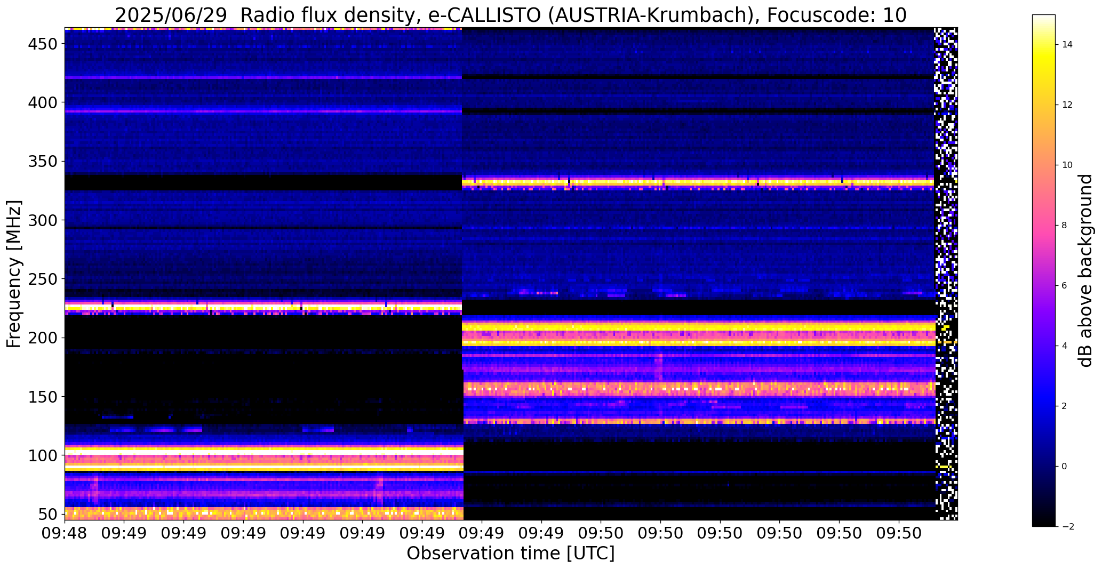Viewport: 1102px width, 569px height.
Task: Click the colorbar tick labeled 4
Action: tap(1065, 346)
